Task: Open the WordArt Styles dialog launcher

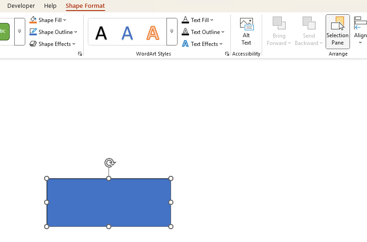Action: pyautogui.click(x=227, y=54)
